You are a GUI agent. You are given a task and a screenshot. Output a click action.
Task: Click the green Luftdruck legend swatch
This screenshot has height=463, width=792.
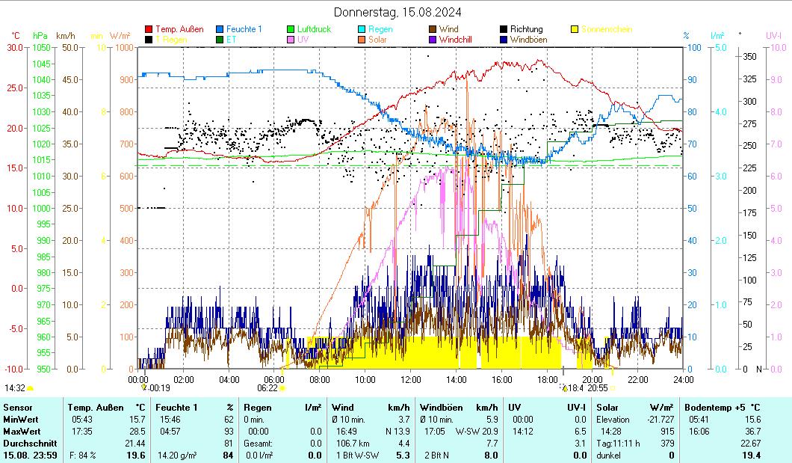tap(291, 29)
